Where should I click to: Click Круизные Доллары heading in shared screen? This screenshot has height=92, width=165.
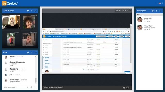coord(60,36)
